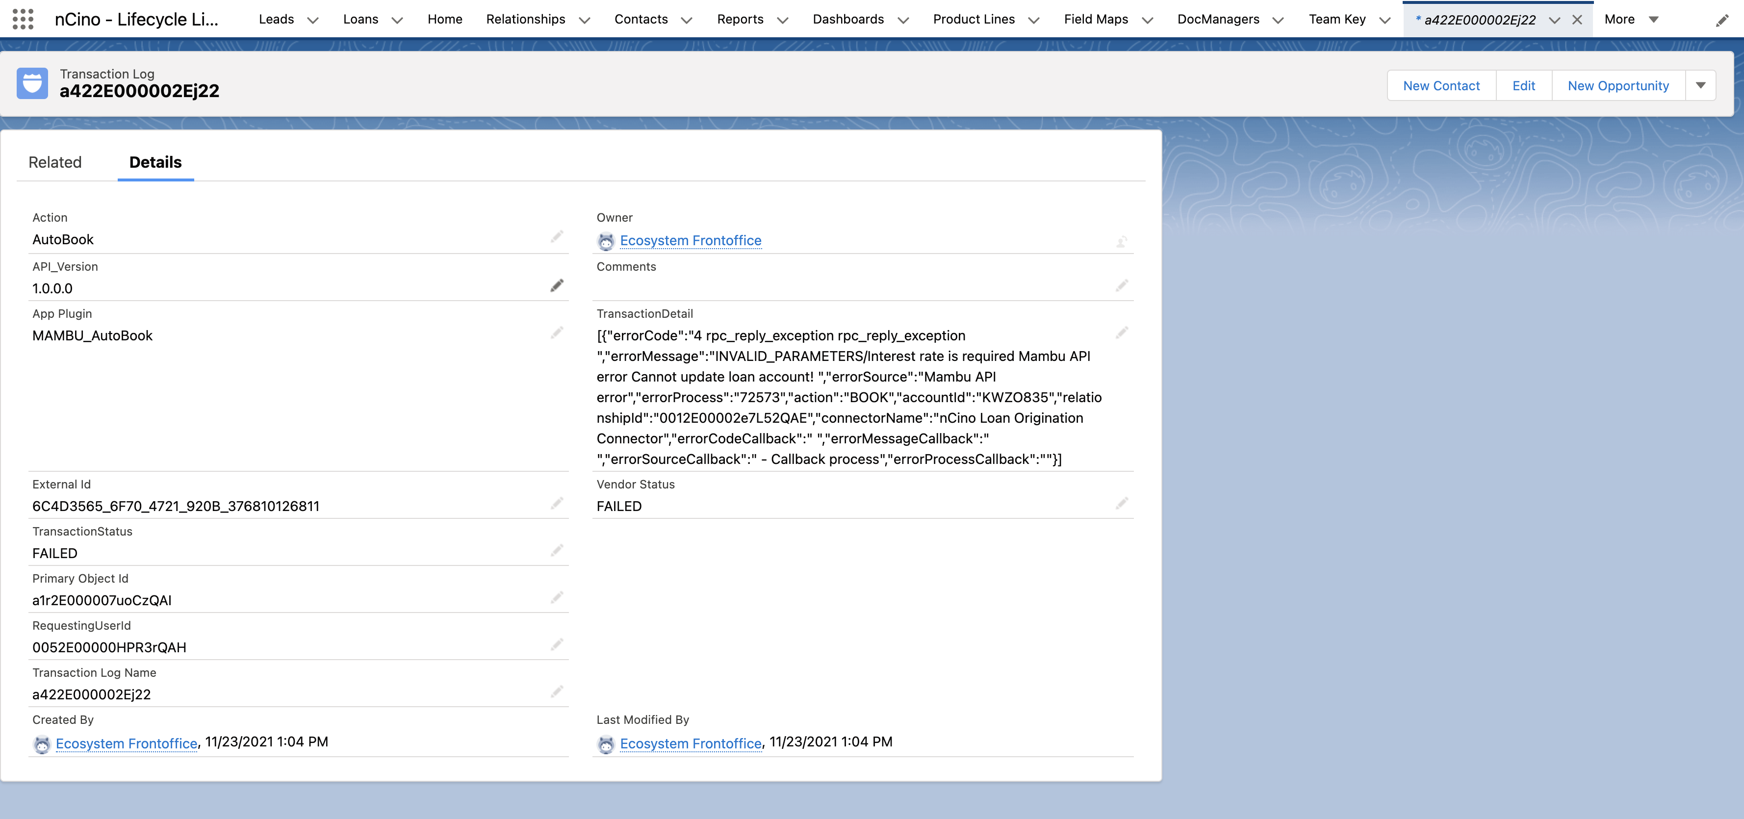
Task: Edit the Comments field pencil icon
Action: tap(1122, 285)
